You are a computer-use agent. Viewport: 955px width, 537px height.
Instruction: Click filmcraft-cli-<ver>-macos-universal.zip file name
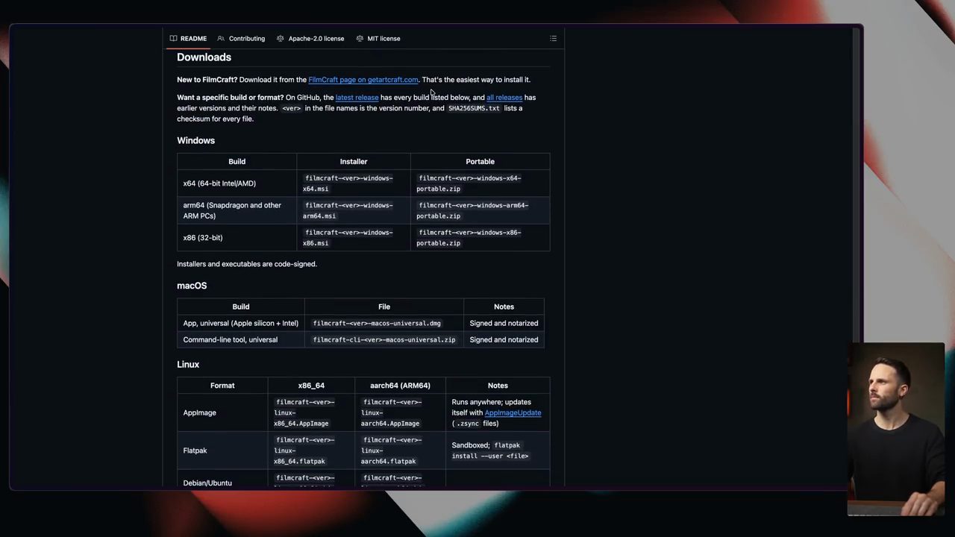coord(384,340)
